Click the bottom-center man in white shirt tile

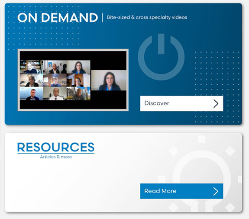(x=55, y=93)
